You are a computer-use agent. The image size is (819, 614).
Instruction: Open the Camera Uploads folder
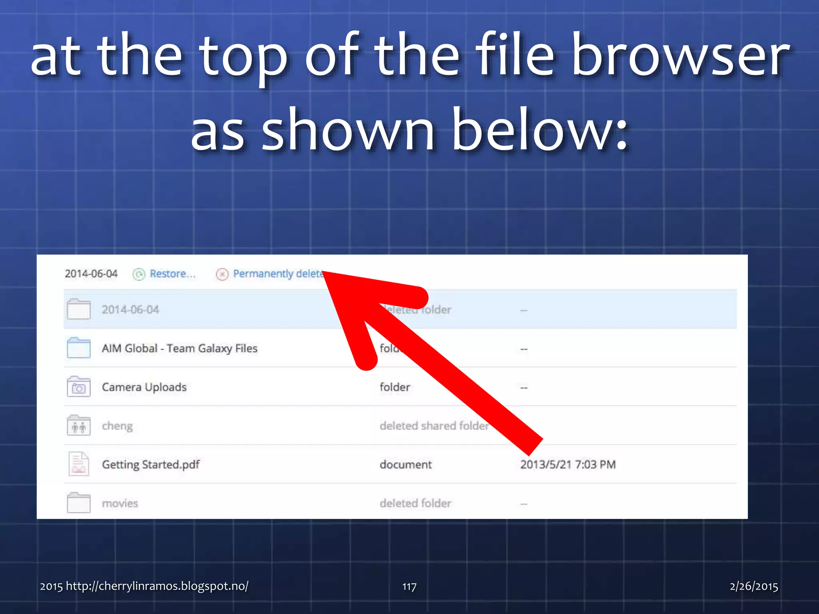[x=144, y=387]
